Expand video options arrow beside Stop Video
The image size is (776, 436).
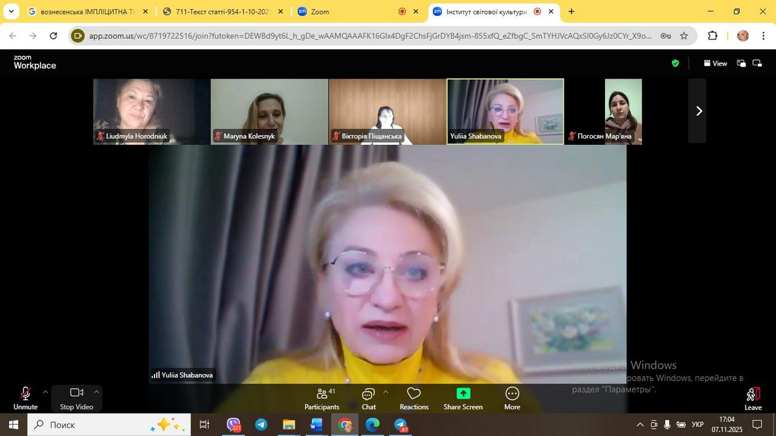point(96,392)
